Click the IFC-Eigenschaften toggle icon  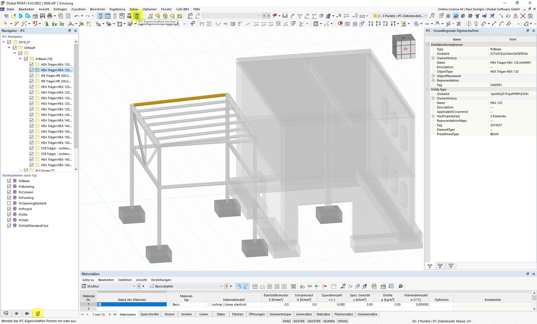click(137, 16)
